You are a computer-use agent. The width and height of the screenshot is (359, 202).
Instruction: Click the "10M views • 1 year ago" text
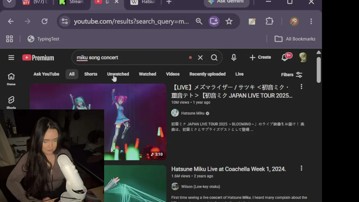click(x=191, y=102)
